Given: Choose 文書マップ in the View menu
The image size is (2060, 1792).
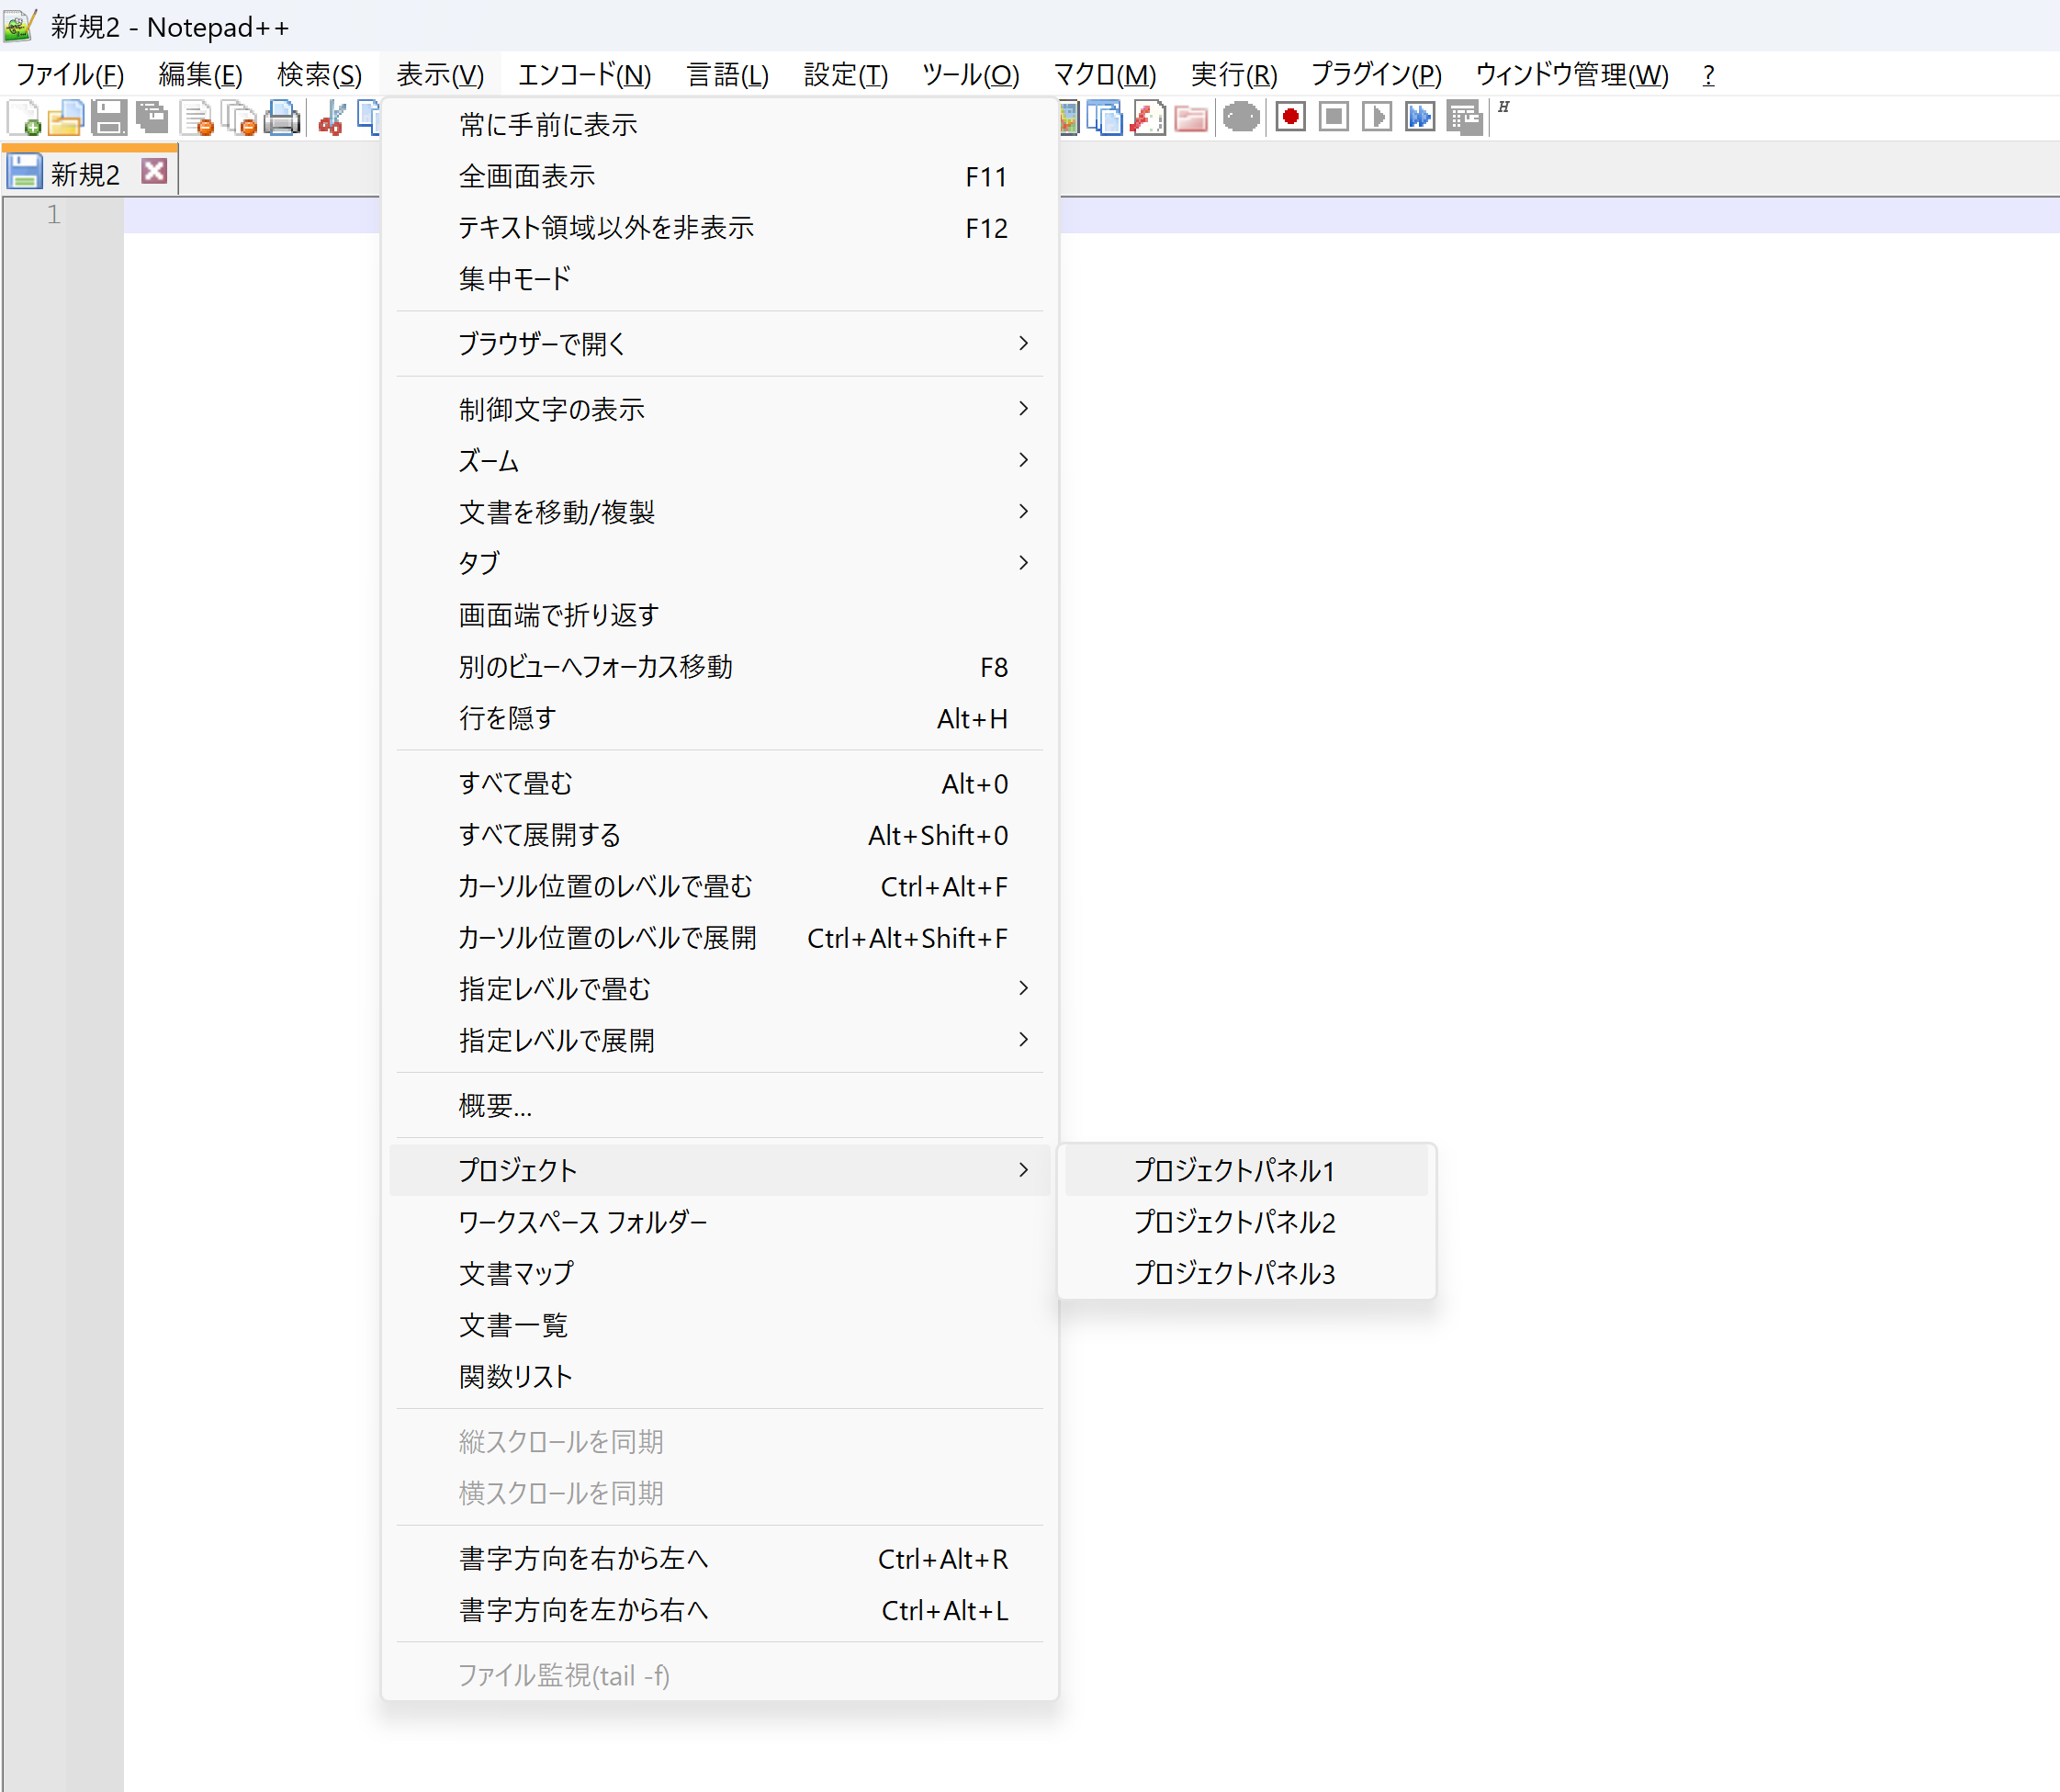Looking at the screenshot, I should point(516,1273).
